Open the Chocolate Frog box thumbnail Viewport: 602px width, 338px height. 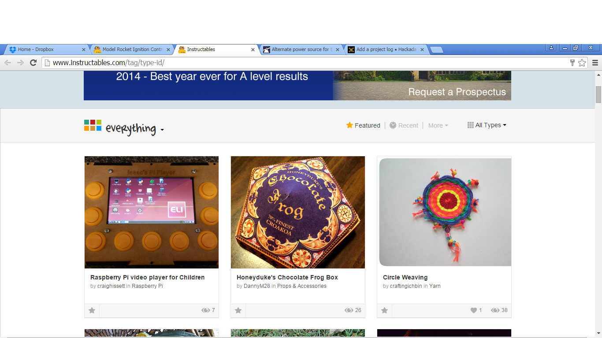[x=298, y=212]
